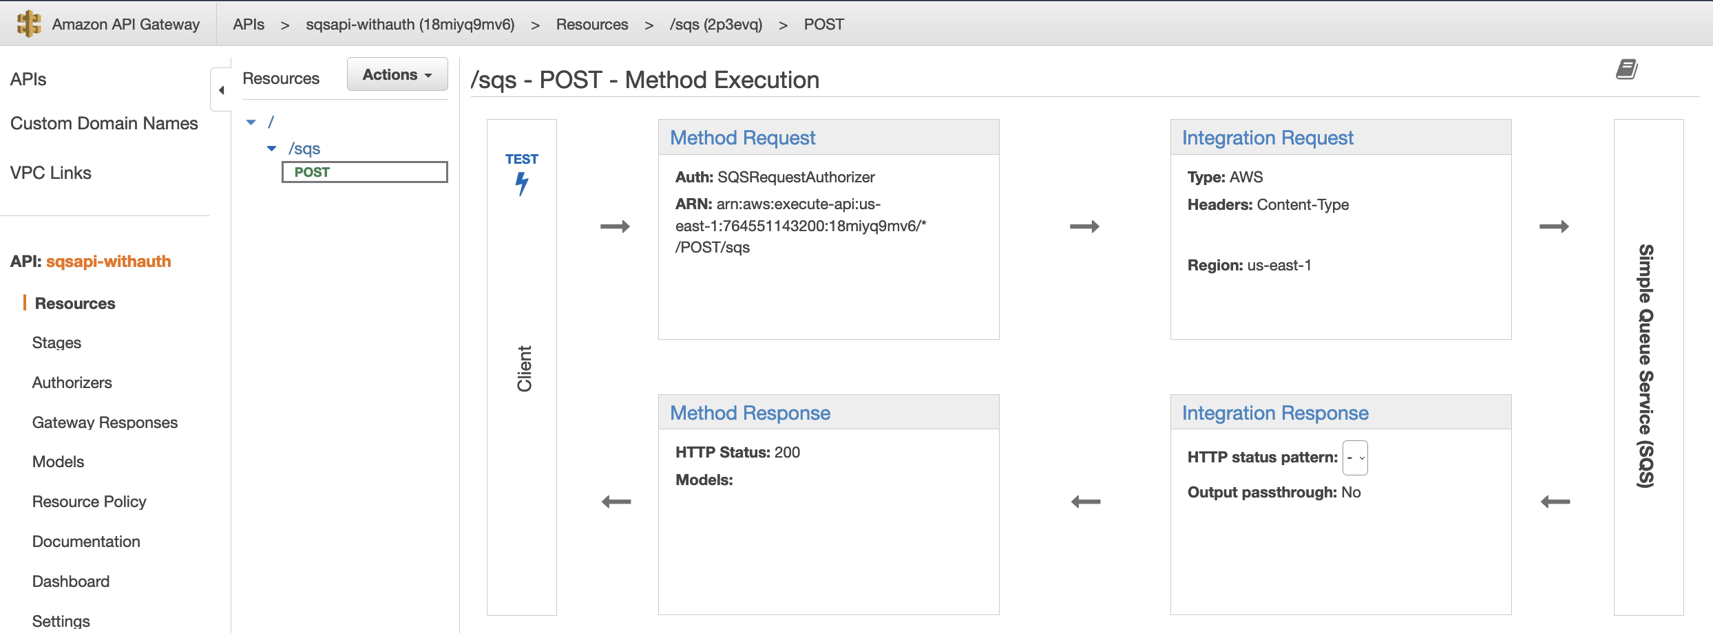Open the Method Response settings
1713x633 pixels.
pos(750,413)
